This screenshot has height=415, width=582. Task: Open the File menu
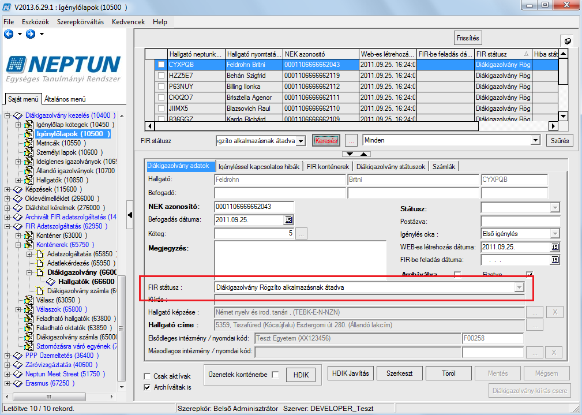[9, 22]
